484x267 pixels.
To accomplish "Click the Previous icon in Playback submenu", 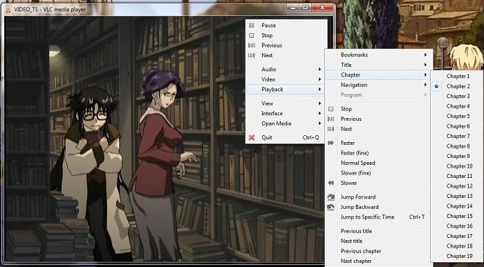I will coord(331,119).
